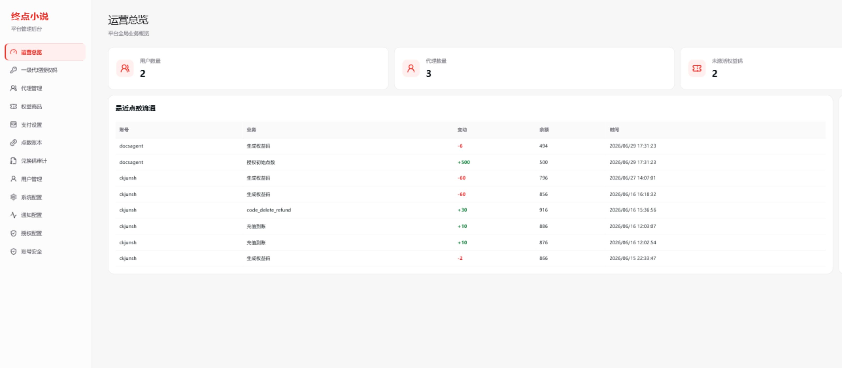Click the ticket icon beside 权益商品
The image size is (842, 368).
[13, 106]
